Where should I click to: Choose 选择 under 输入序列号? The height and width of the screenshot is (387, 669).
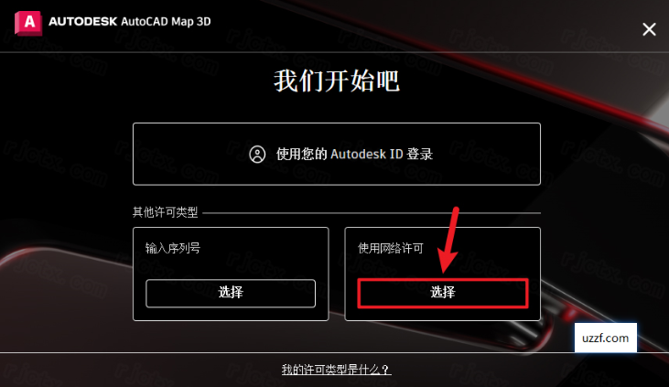(x=231, y=293)
